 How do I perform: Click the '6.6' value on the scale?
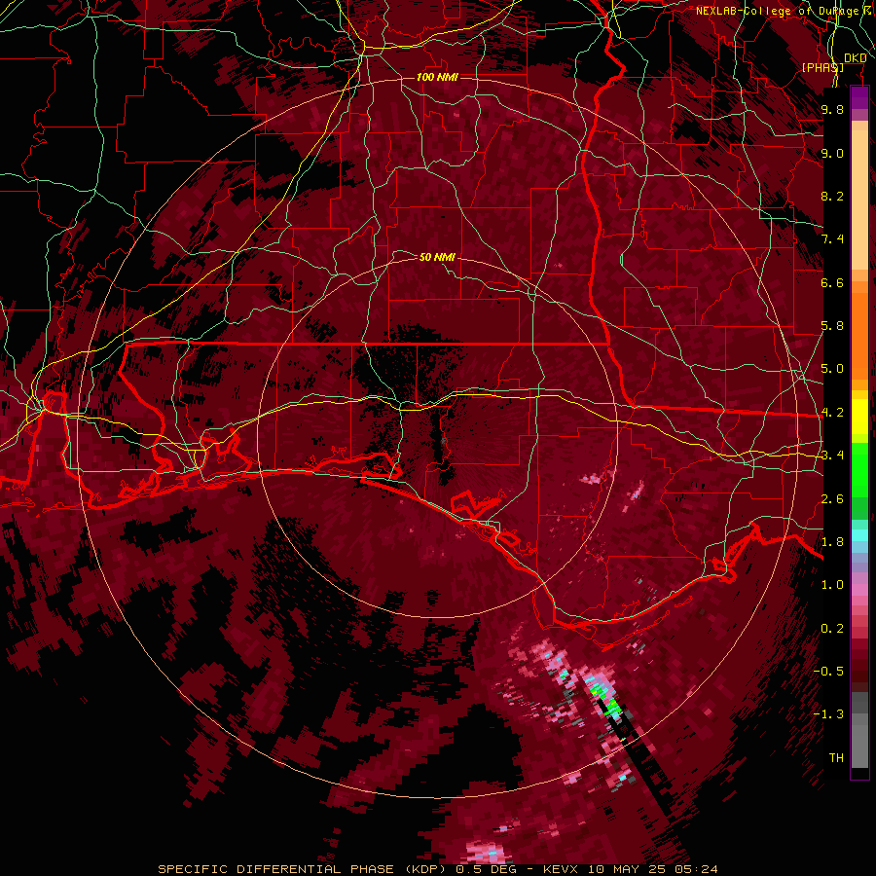[832, 282]
